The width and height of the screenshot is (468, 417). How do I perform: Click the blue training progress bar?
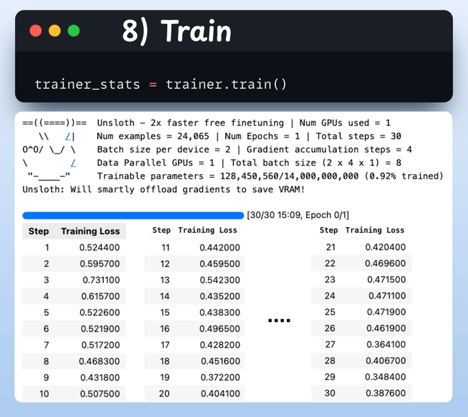point(133,215)
